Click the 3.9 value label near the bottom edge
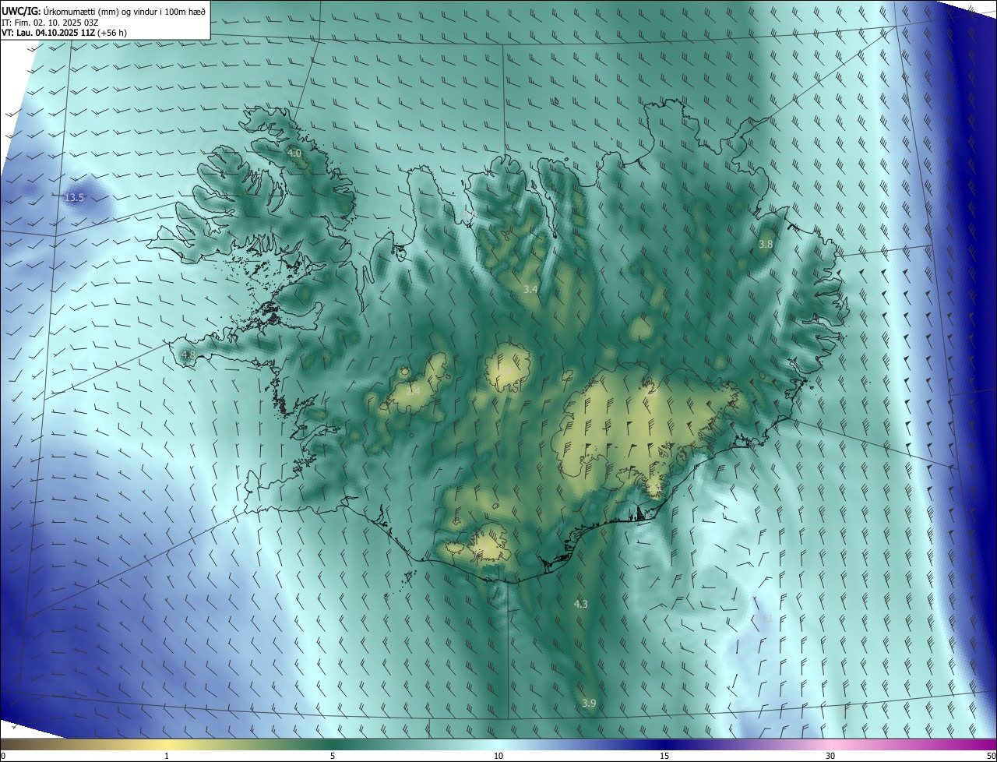This screenshot has height=762, width=997. (x=589, y=704)
